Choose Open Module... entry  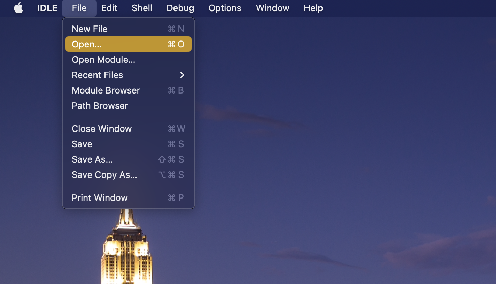[x=103, y=60]
